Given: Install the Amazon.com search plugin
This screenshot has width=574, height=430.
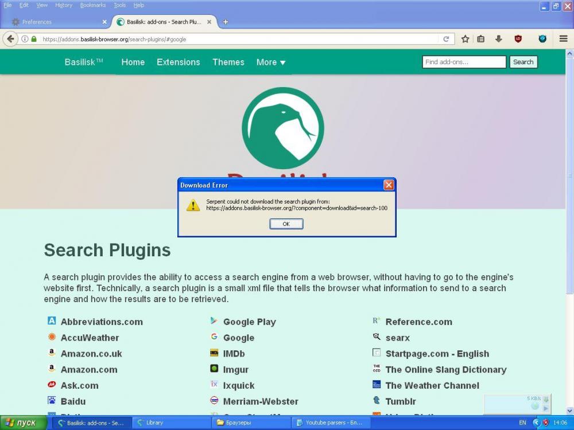Looking at the screenshot, I should click(x=89, y=370).
